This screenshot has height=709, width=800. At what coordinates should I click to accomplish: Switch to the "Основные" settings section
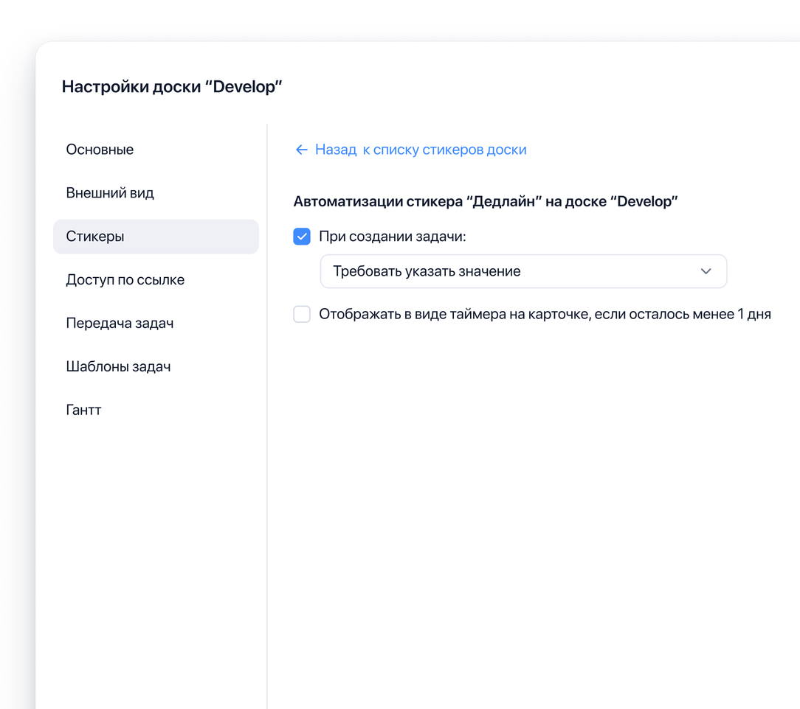(100, 150)
